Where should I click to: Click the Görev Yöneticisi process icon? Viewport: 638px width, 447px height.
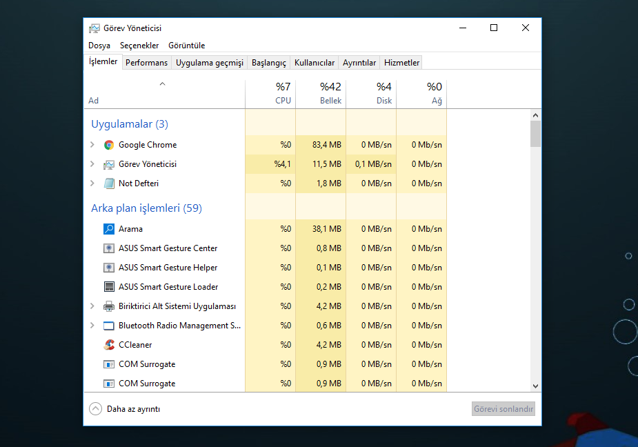click(x=109, y=164)
